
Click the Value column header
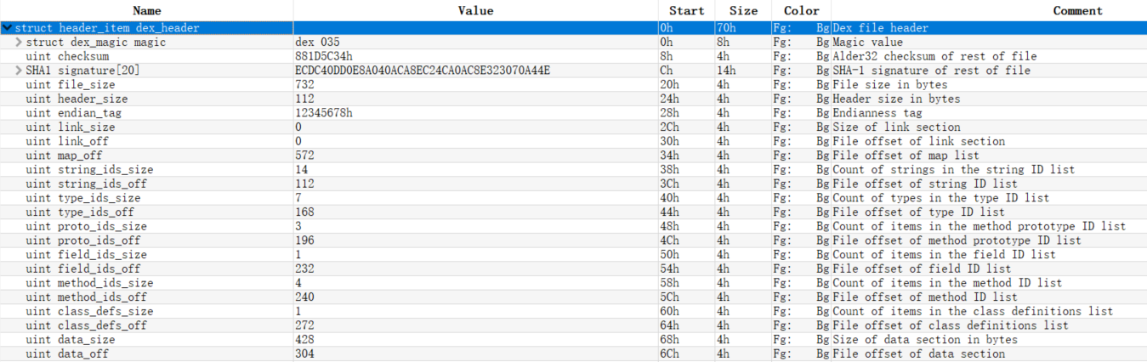coord(475,11)
